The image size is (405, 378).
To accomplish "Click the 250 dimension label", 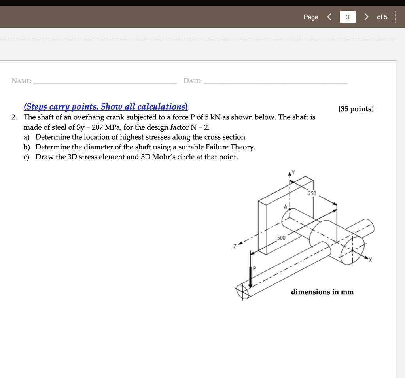I will pos(312,193).
